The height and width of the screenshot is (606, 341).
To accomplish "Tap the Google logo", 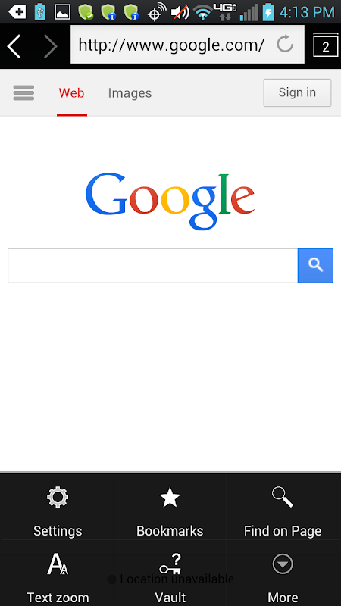I will 170,201.
